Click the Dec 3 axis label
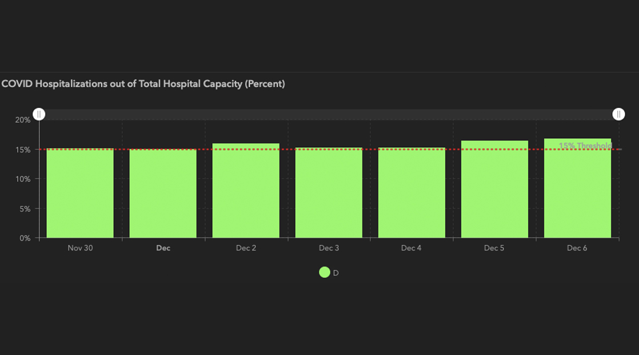The image size is (639, 355). (329, 248)
